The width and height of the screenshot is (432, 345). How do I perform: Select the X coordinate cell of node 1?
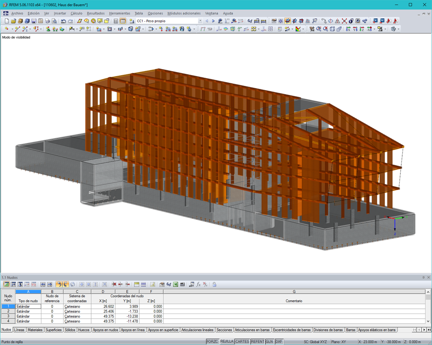(x=103, y=306)
